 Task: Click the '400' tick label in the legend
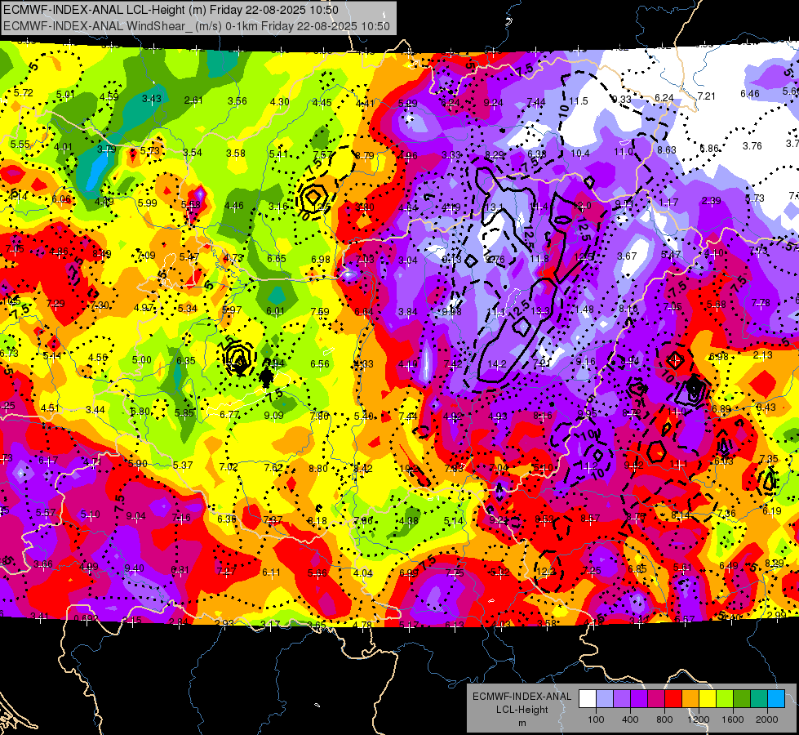pos(630,719)
